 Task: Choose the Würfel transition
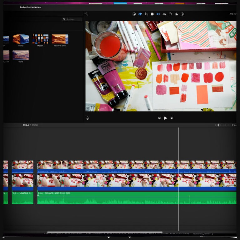pos(21,39)
